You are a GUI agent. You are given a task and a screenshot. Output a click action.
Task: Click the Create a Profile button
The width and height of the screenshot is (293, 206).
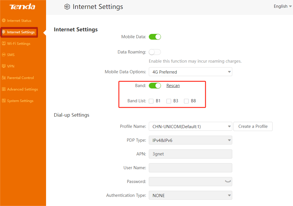[x=253, y=126]
